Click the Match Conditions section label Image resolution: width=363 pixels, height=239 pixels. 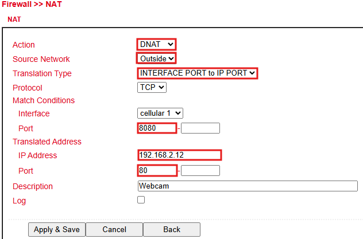44,100
